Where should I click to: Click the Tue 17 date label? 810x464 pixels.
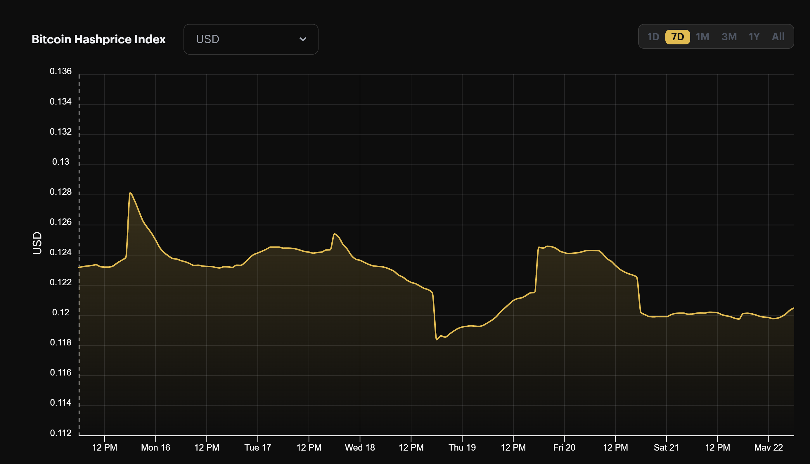click(258, 447)
